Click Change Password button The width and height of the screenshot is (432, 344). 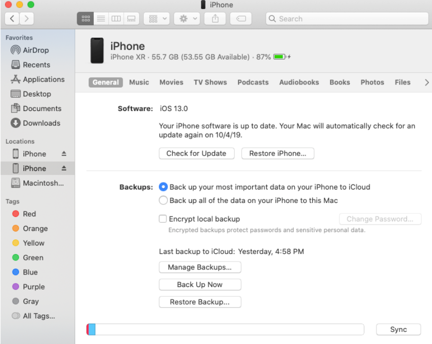380,219
